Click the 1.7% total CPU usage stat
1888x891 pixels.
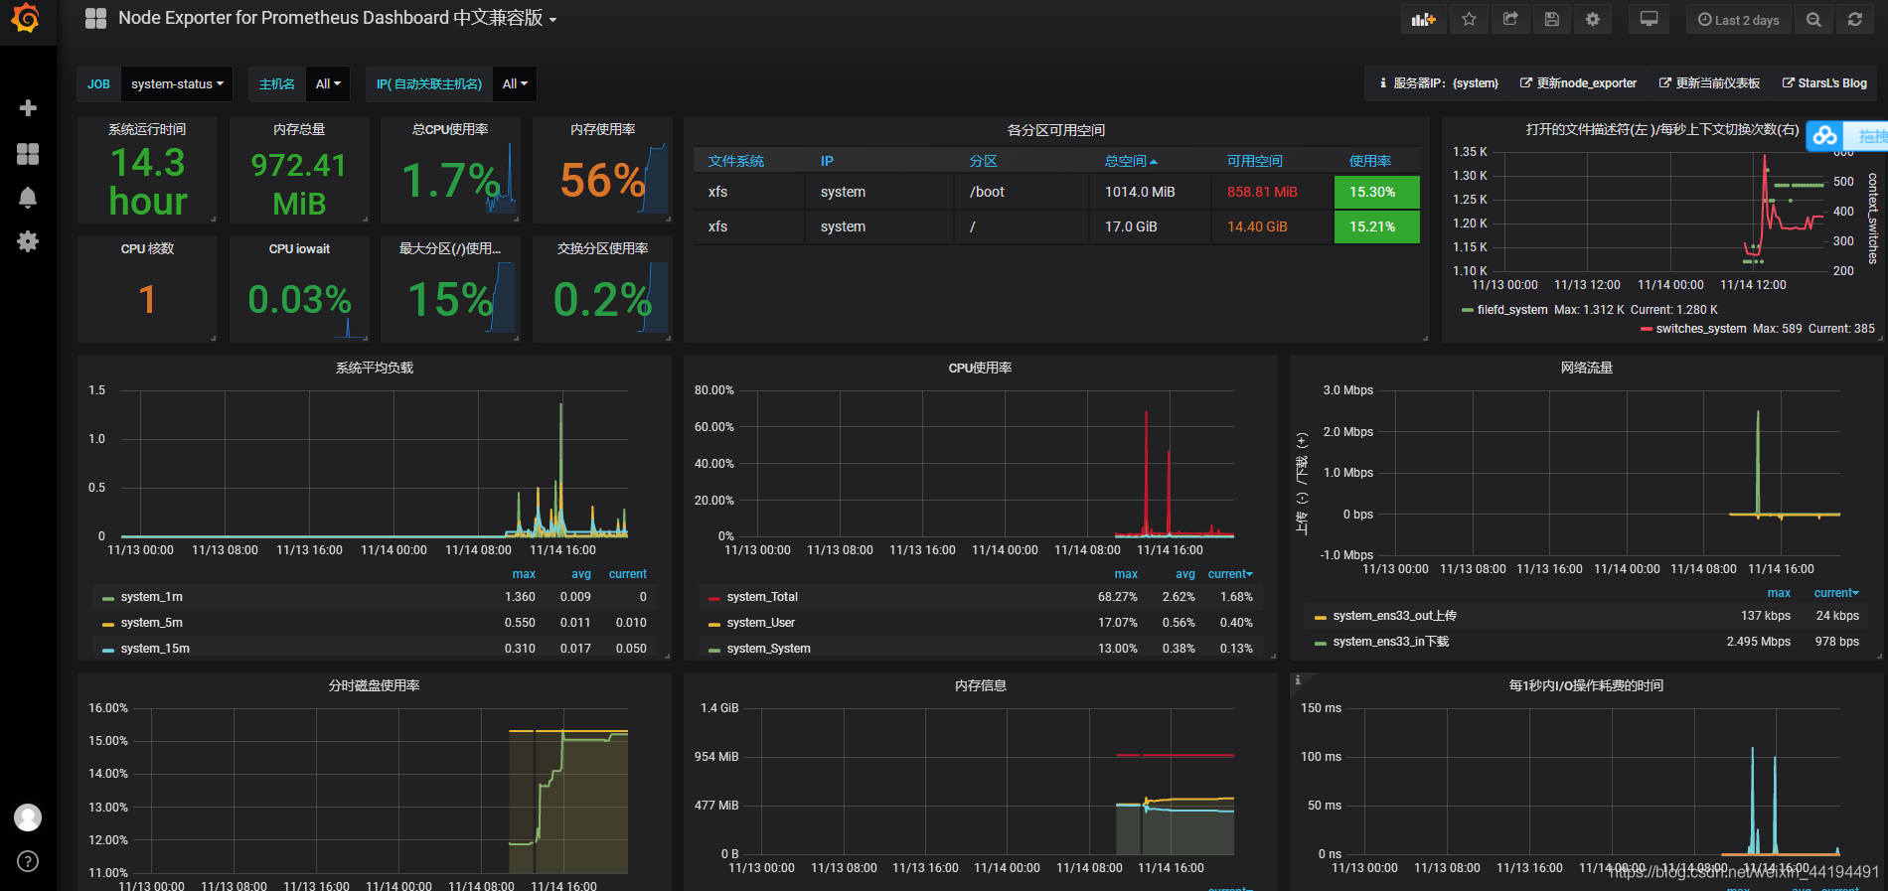coord(450,180)
